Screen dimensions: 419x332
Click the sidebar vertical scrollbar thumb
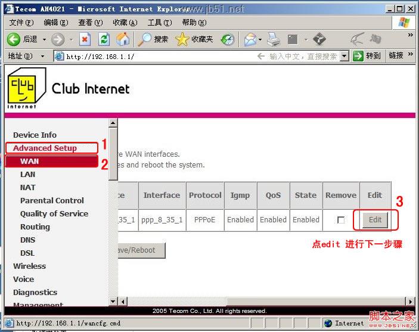[113, 154]
